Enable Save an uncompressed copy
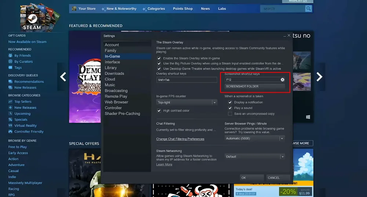The image size is (367, 197). pyautogui.click(x=230, y=114)
